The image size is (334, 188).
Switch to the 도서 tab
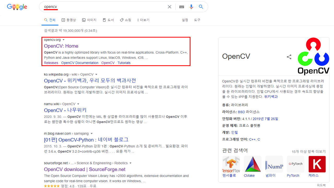coord(108,20)
